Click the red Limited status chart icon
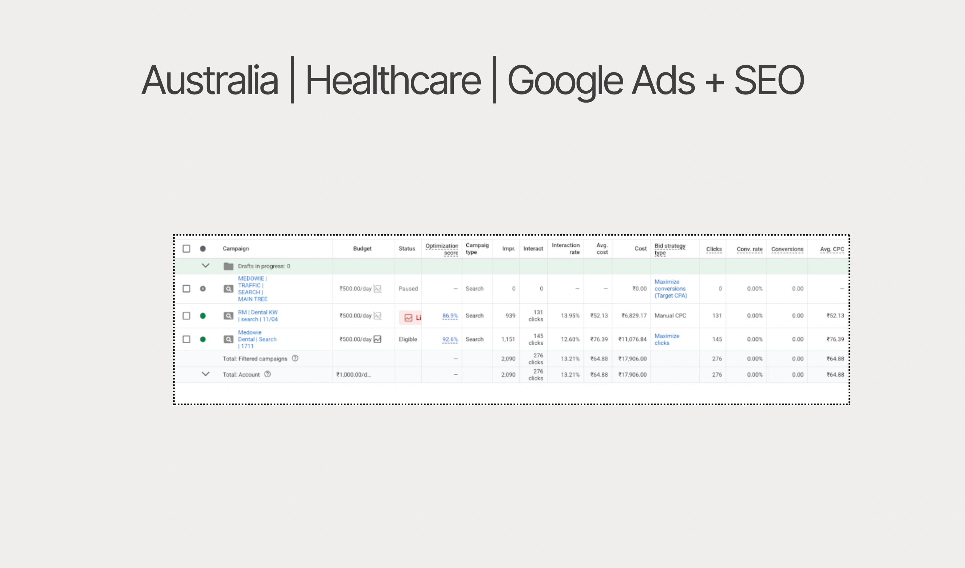Viewport: 965px width, 568px height. 409,318
